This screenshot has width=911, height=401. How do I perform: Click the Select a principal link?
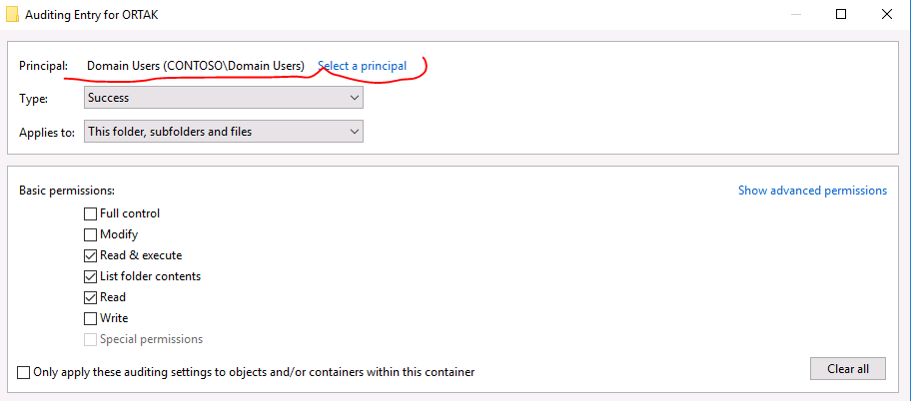click(362, 66)
